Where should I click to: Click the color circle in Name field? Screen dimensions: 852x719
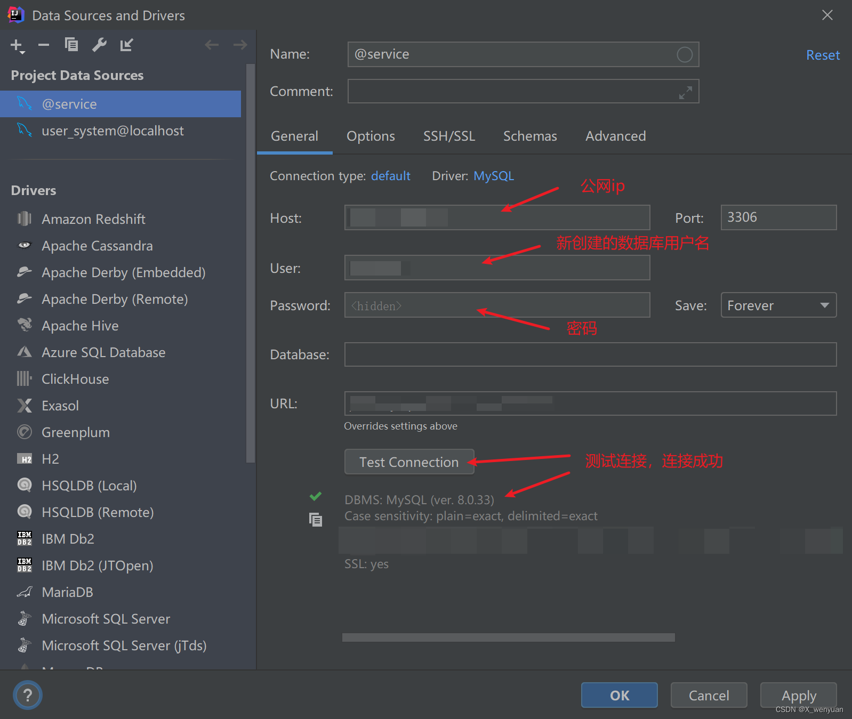pos(685,54)
